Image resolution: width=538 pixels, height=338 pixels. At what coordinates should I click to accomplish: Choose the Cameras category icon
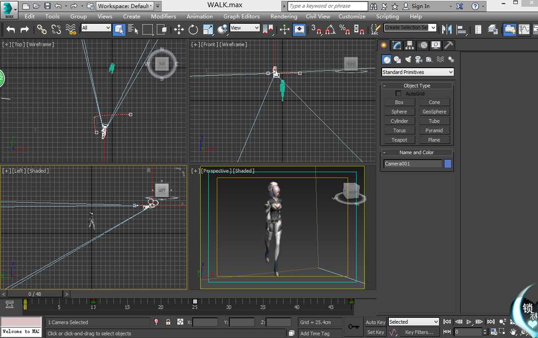418,60
